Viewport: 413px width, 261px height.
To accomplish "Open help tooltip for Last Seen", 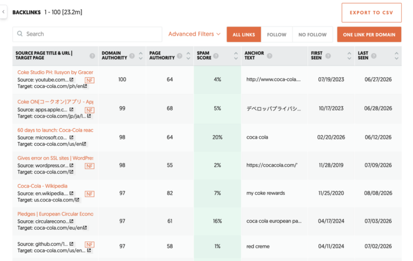I will [x=373, y=56].
